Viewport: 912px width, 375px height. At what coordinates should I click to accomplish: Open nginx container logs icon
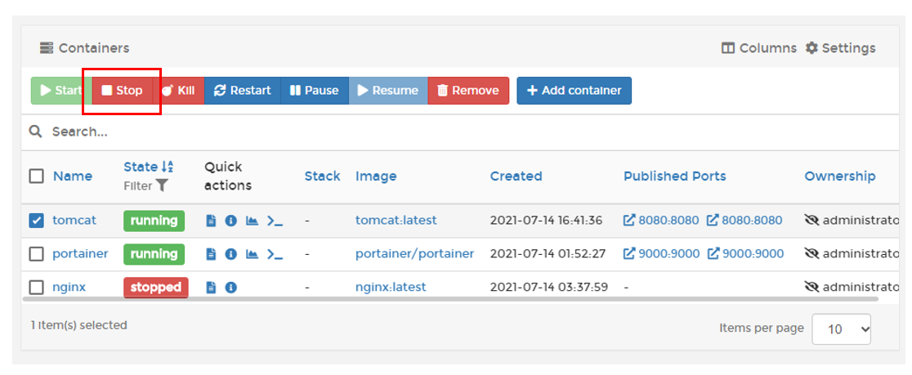coord(212,288)
